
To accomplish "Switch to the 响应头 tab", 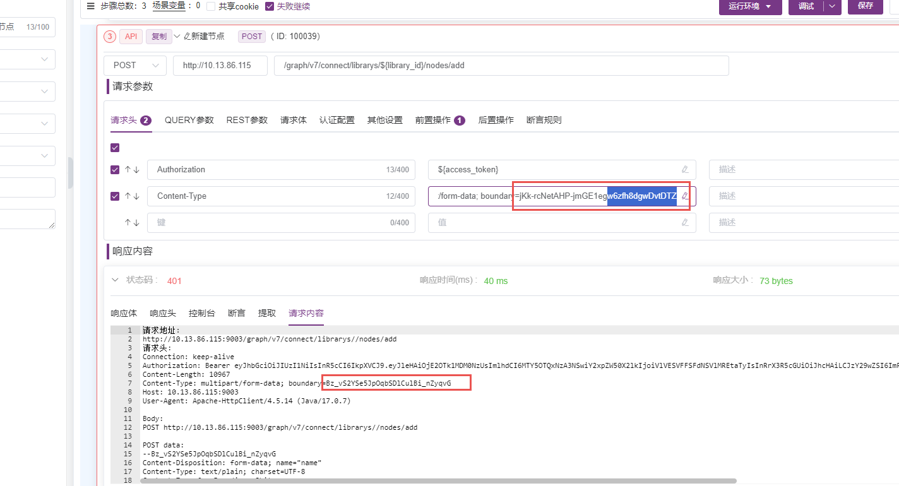I will coord(163,313).
